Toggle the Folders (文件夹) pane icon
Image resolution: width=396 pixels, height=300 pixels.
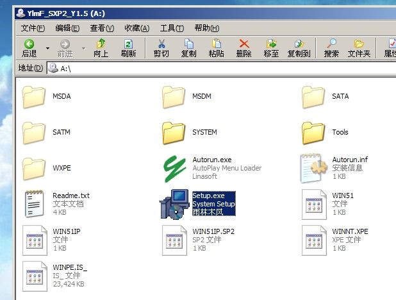[359, 44]
